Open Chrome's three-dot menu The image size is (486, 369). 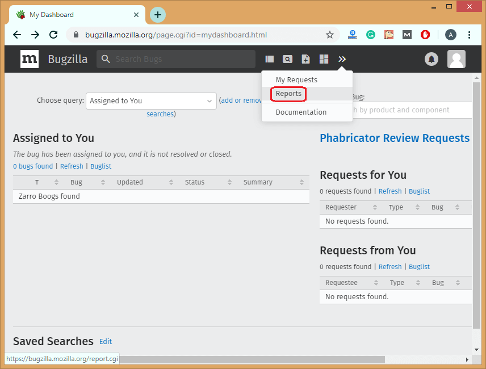[x=470, y=35]
